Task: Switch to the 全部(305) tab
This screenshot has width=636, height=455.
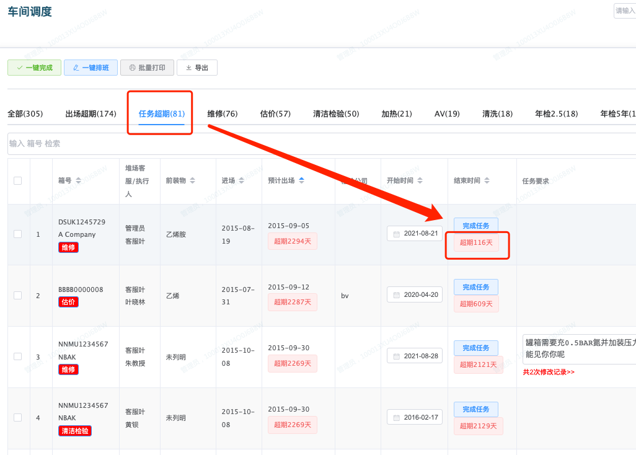Action: pos(25,113)
